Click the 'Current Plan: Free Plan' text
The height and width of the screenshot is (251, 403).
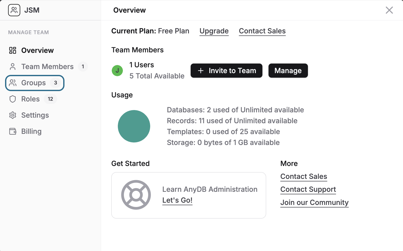point(150,31)
